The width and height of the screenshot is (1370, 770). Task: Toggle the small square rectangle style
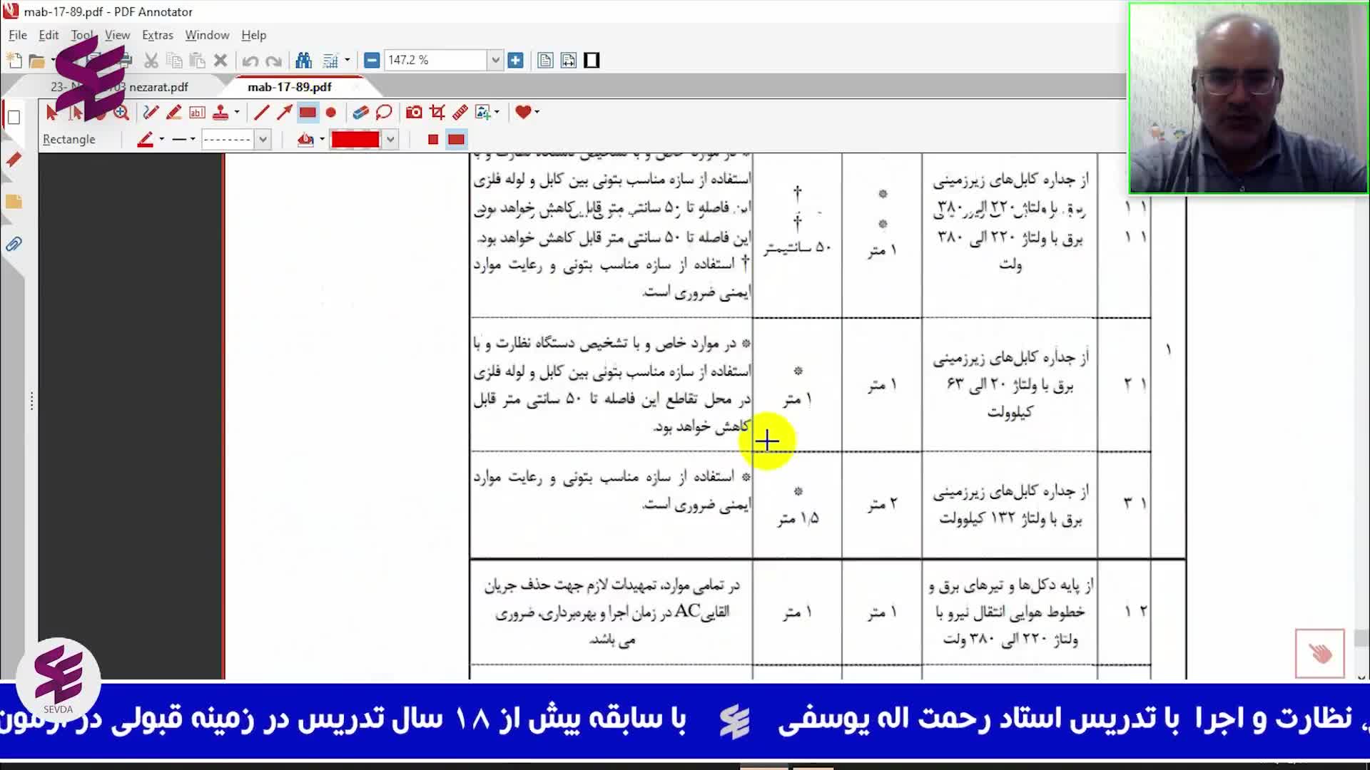[x=433, y=140]
